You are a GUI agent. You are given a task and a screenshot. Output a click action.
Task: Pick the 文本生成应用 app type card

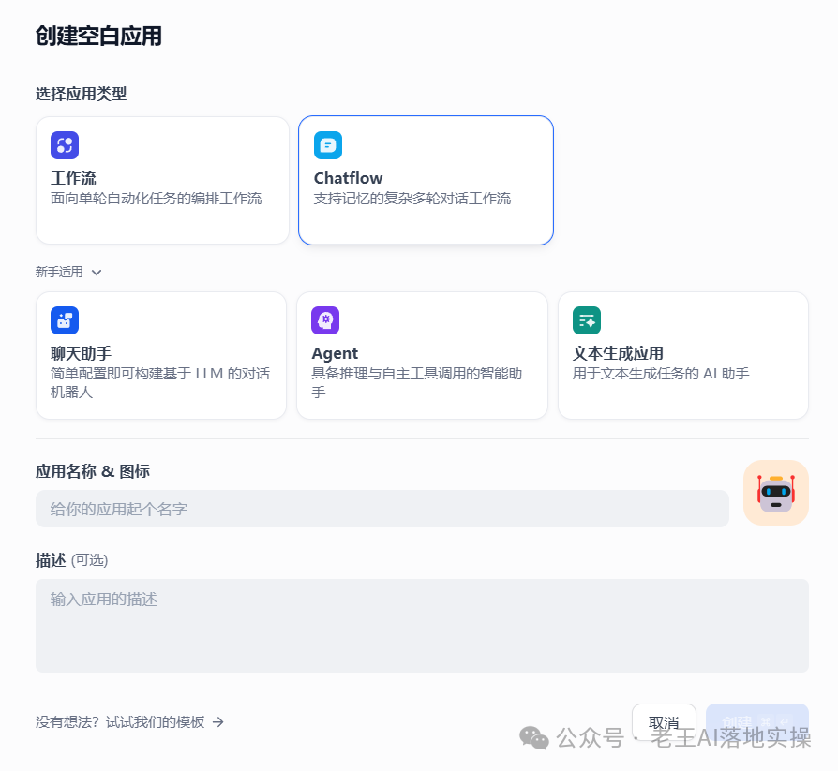click(683, 355)
